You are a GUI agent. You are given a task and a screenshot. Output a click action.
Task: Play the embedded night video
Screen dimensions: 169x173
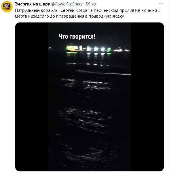pyautogui.click(x=90, y=97)
